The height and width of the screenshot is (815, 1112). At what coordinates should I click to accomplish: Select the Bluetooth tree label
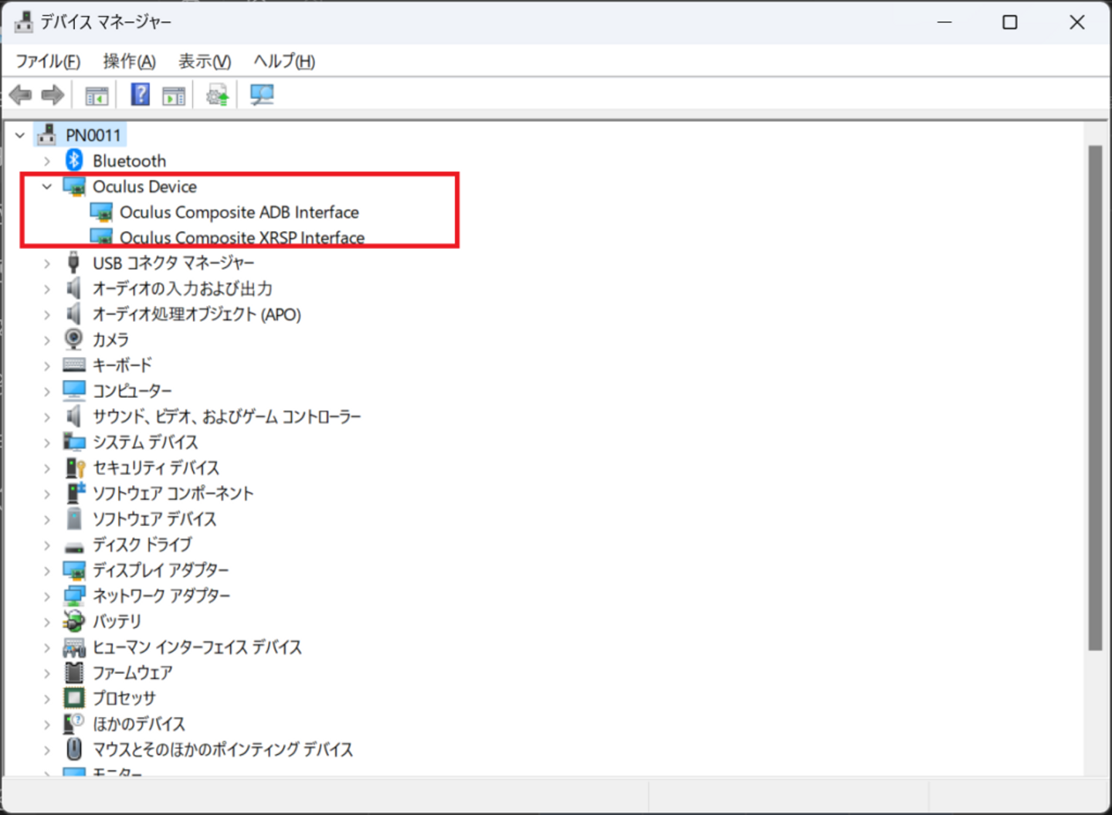tap(129, 161)
